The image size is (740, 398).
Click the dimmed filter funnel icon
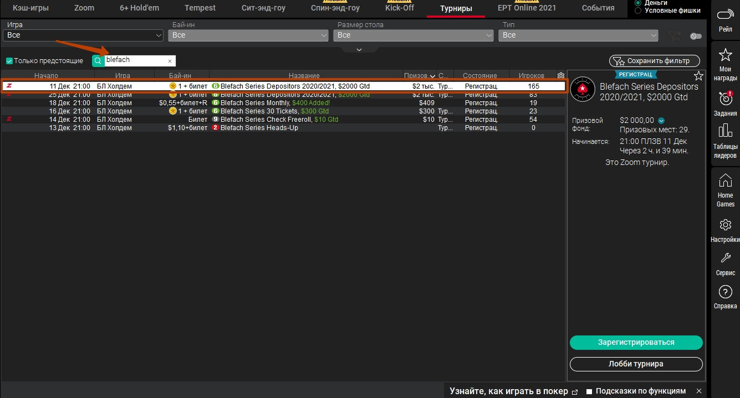(674, 36)
